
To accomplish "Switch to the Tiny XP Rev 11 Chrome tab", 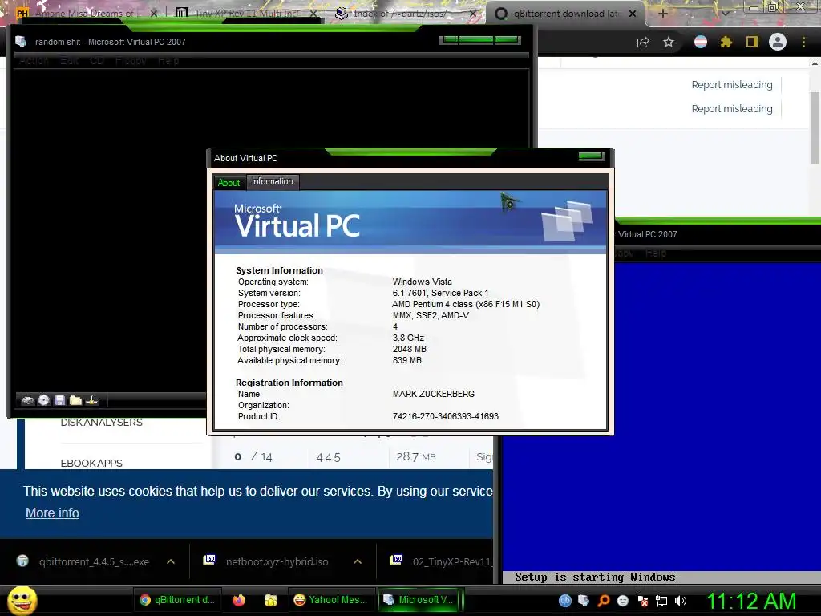I will [246, 13].
